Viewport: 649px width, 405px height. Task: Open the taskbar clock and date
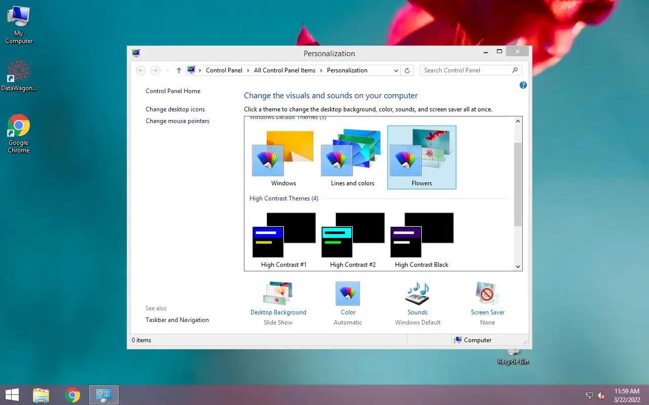[627, 395]
